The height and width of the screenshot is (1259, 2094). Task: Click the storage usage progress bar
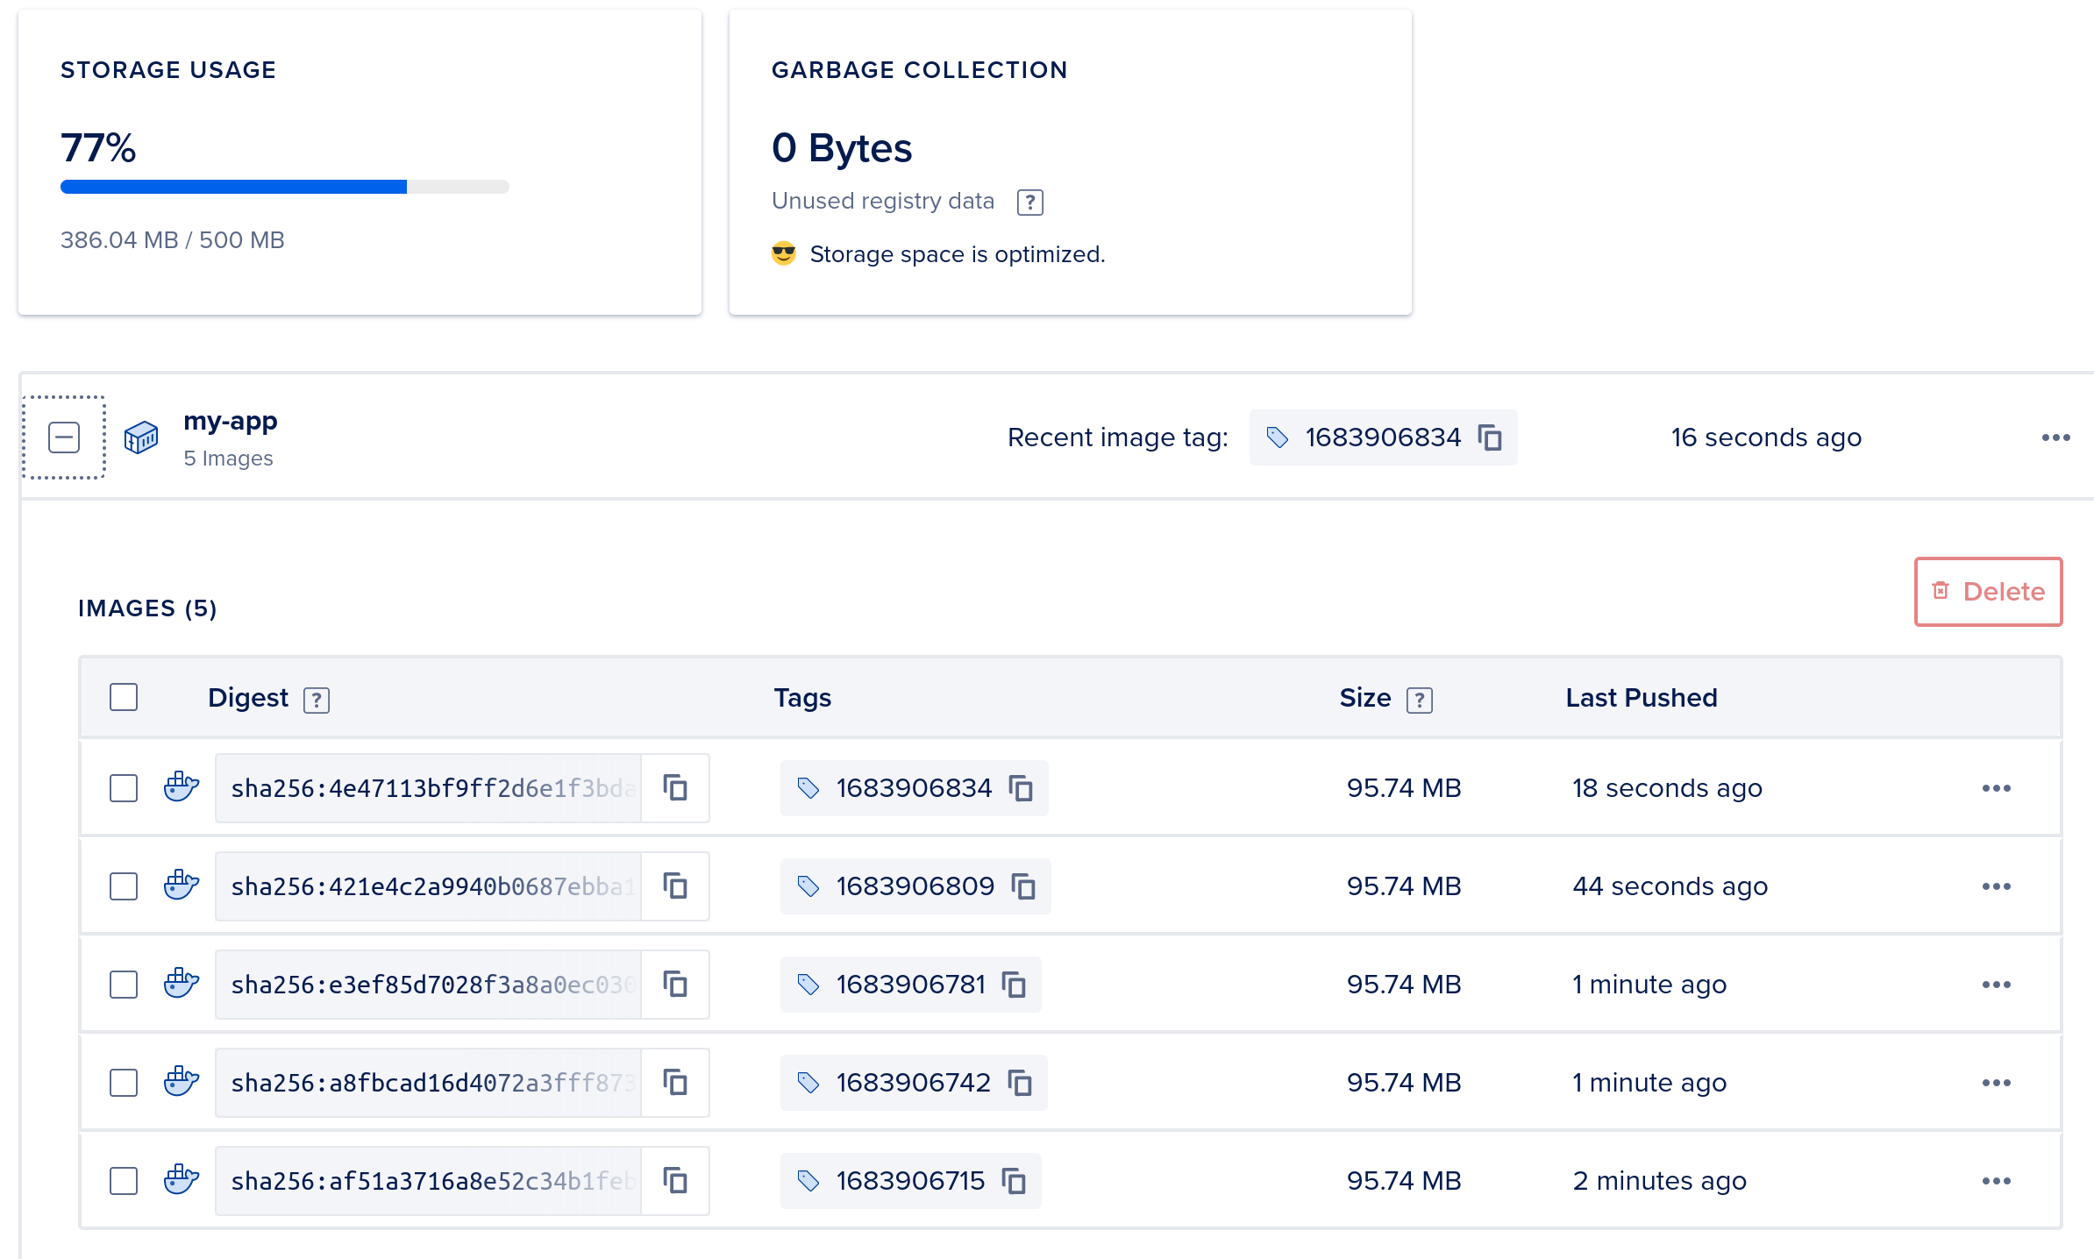coord(284,187)
